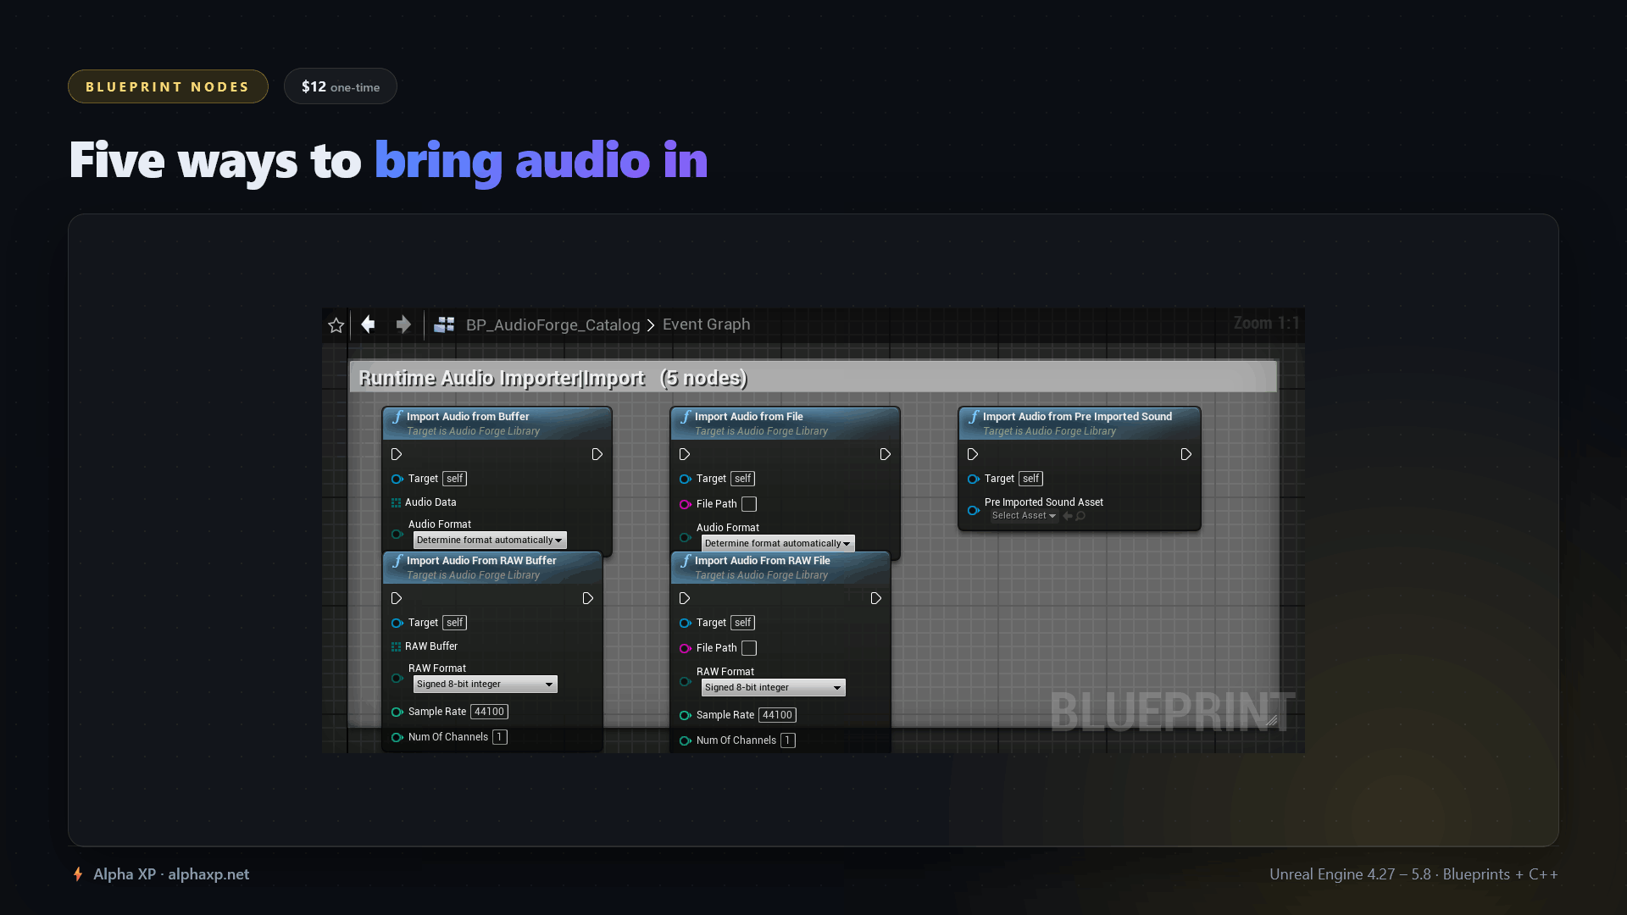The width and height of the screenshot is (1627, 915).
Task: Open RAW Format dropdown on Import From RAW Buffer
Action: point(486,685)
